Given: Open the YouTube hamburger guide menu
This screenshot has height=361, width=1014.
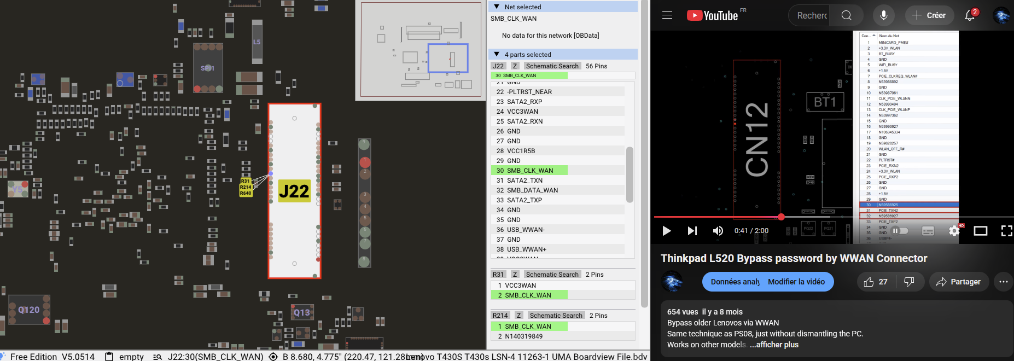Looking at the screenshot, I should coord(667,15).
